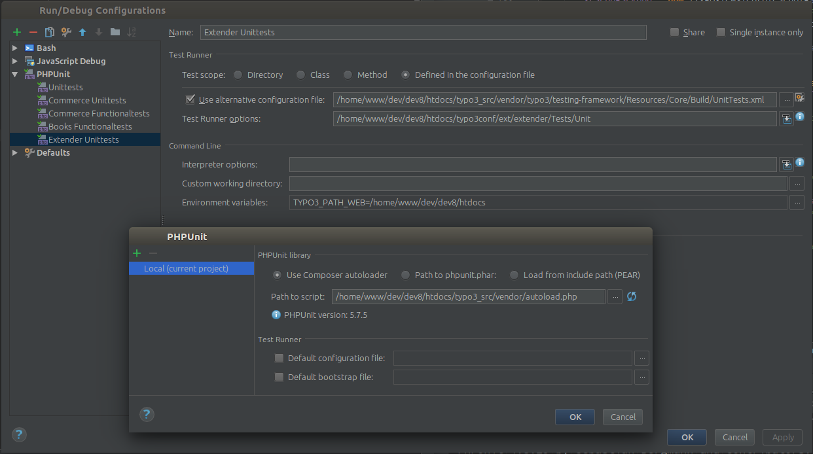Expand the Bash tree node
Viewport: 813px width, 454px height.
[x=15, y=48]
